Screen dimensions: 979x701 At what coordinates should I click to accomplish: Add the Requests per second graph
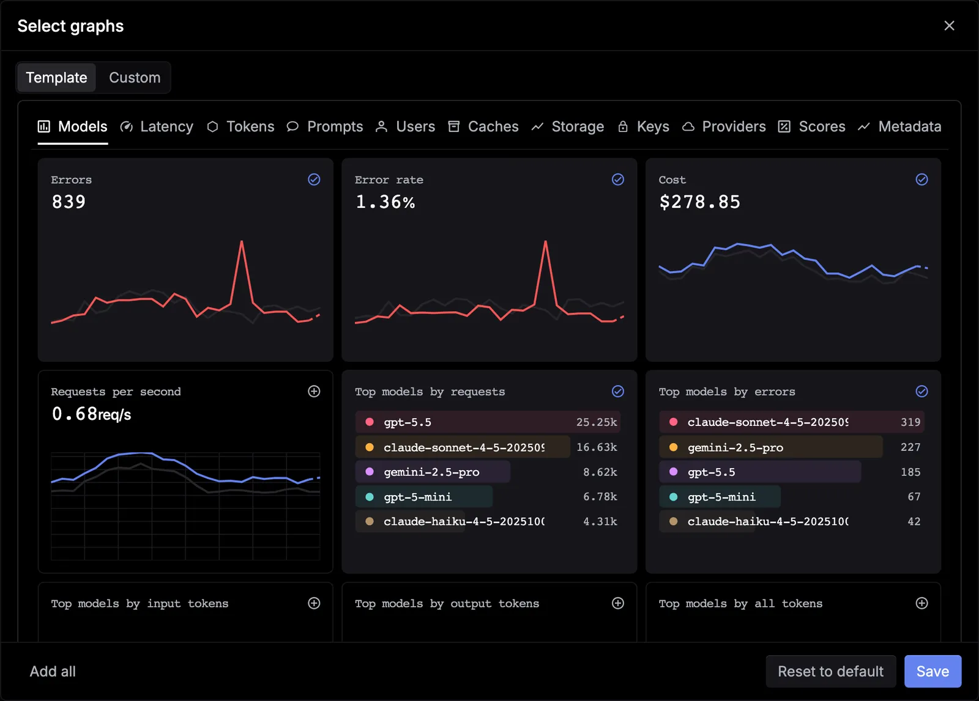[x=314, y=391]
